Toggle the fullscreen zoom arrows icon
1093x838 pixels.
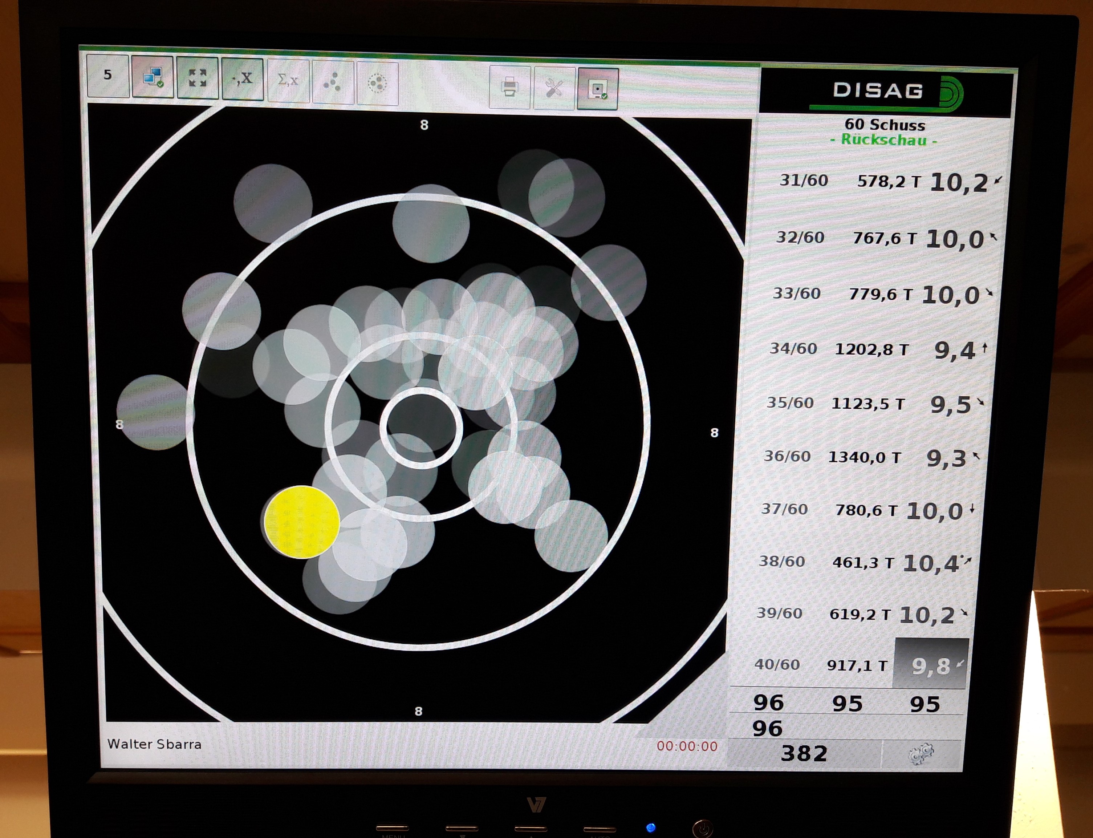pos(198,78)
